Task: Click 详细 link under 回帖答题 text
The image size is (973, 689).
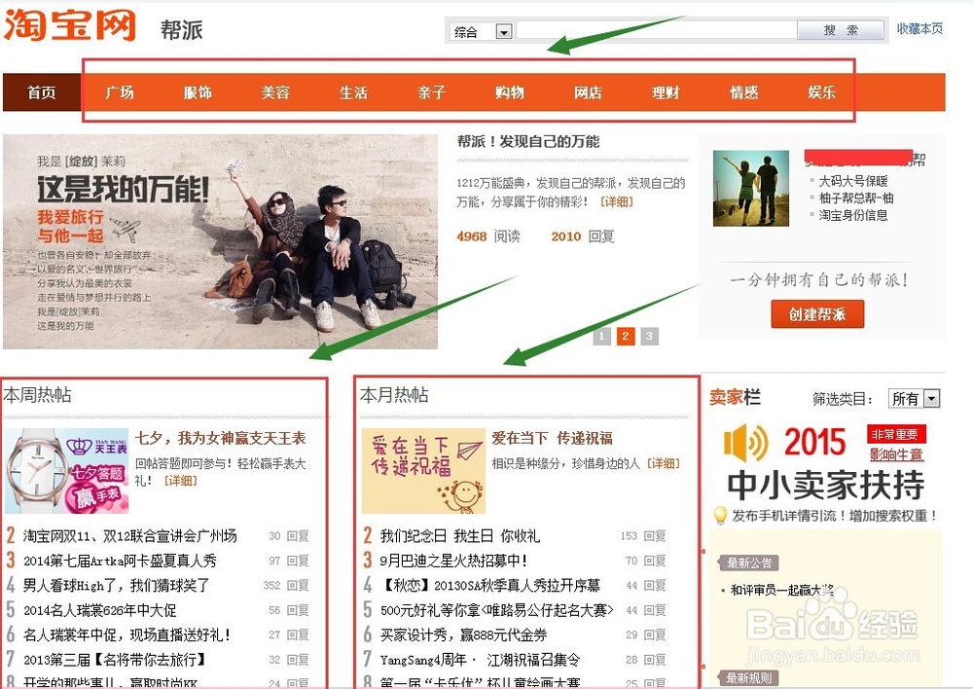Action: (181, 481)
